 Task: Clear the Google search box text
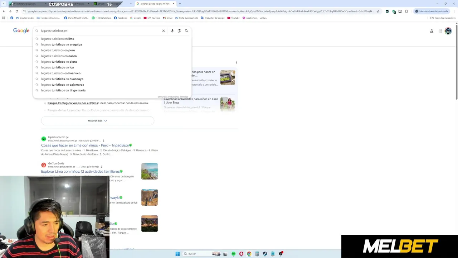[x=164, y=31]
